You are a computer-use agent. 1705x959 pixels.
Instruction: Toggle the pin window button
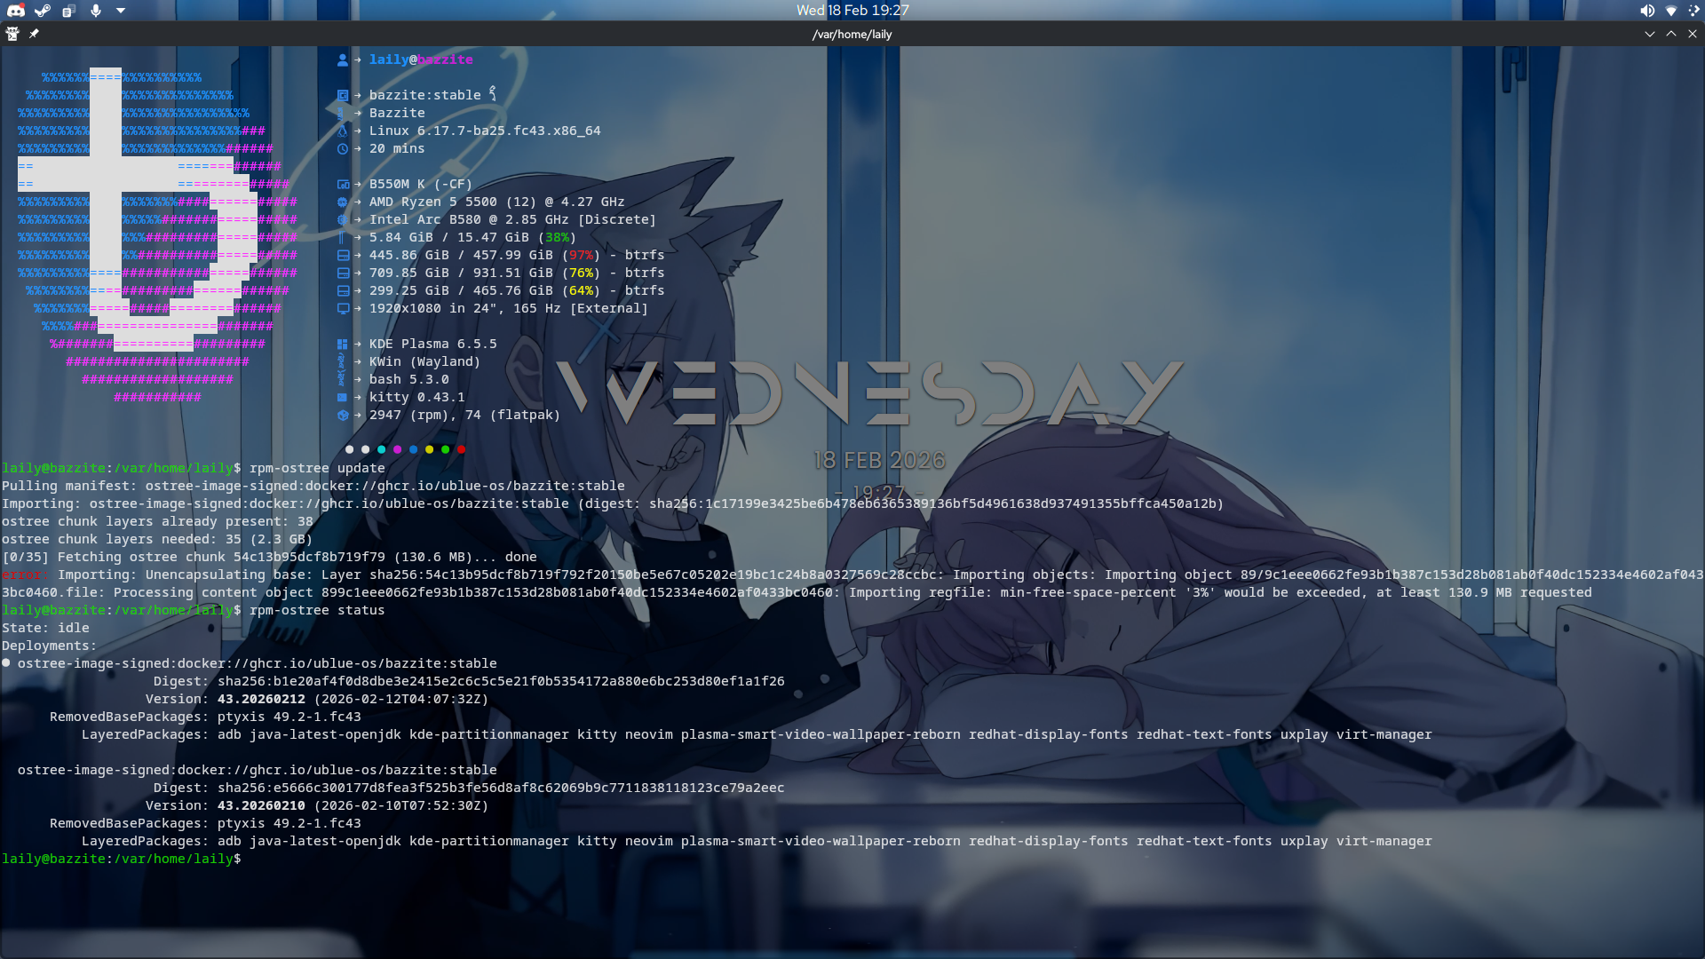34,34
